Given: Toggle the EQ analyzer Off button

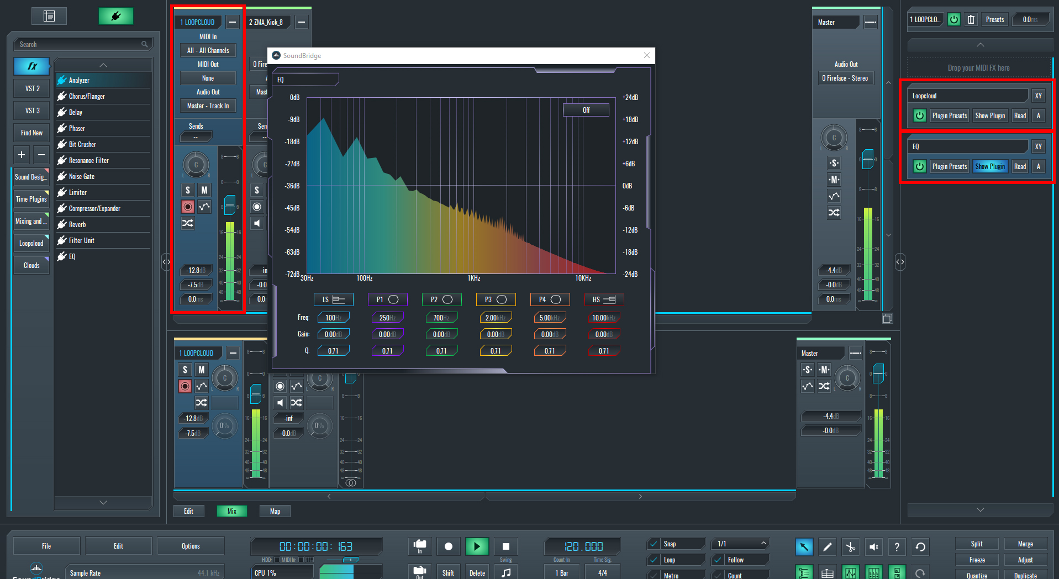Looking at the screenshot, I should [x=586, y=110].
